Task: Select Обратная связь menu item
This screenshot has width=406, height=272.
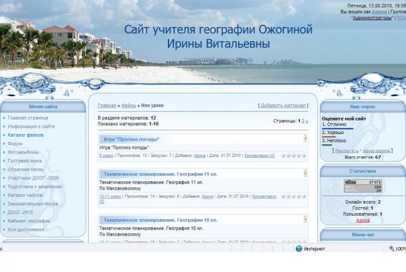Action: click(x=26, y=170)
